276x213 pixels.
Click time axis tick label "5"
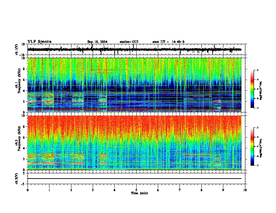(x=136, y=190)
